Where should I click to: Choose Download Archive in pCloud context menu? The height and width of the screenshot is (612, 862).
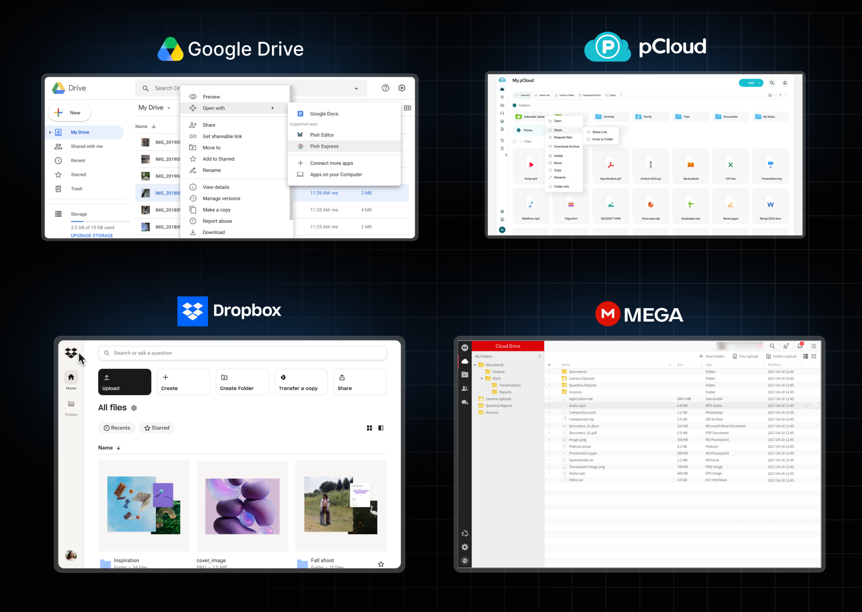coord(564,147)
